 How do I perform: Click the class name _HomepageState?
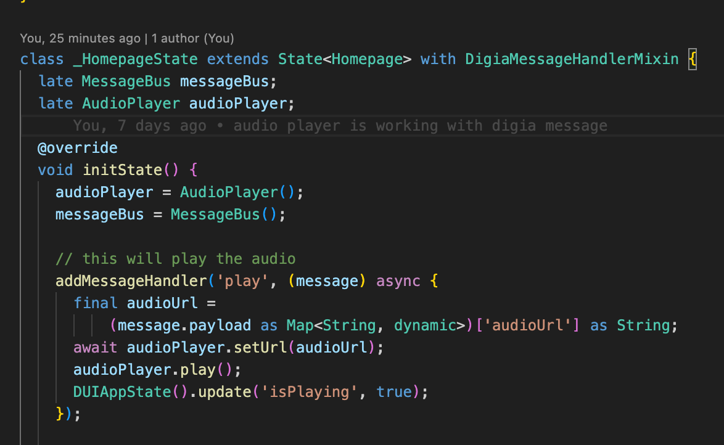[135, 59]
